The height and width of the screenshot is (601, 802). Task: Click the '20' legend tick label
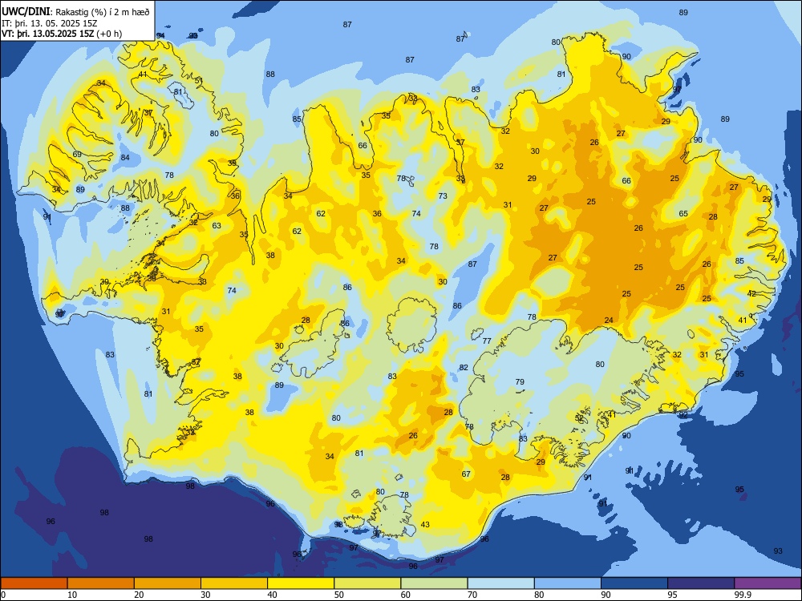point(139,595)
